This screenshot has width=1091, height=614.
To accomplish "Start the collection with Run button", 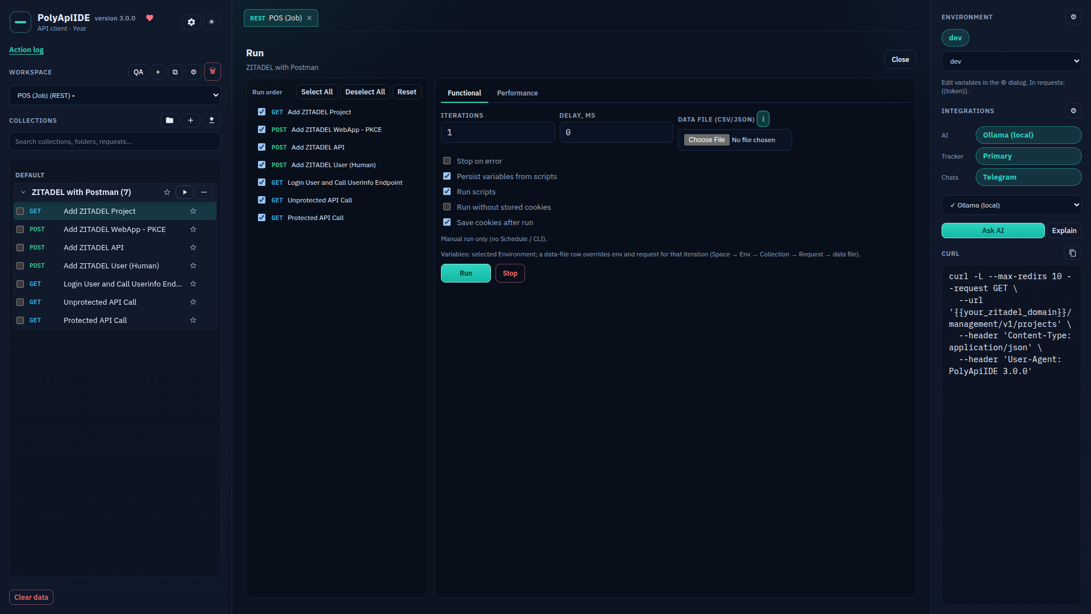I will coord(465,273).
